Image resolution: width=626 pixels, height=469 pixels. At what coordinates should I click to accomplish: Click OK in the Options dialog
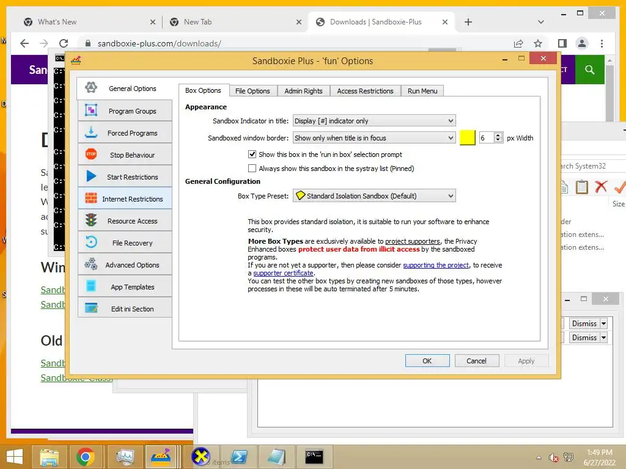point(427,360)
